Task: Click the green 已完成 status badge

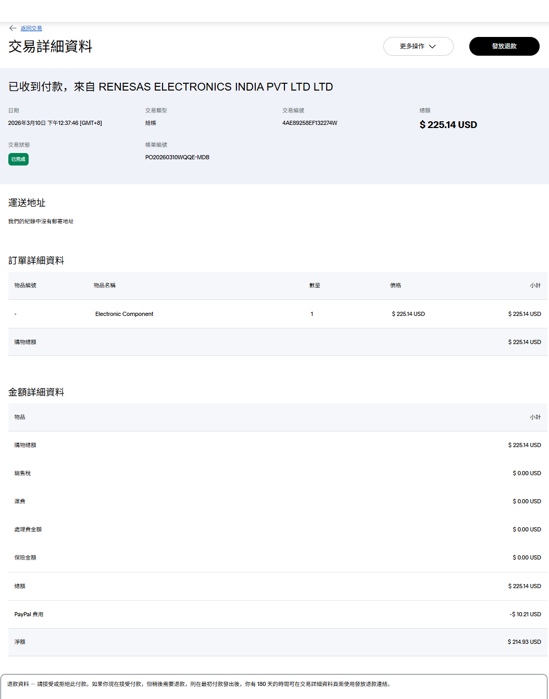Action: point(18,159)
